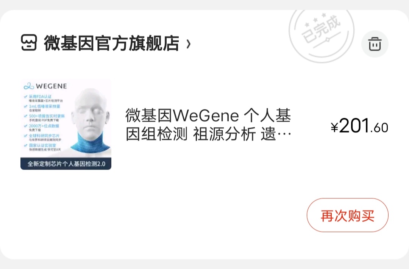This screenshot has width=409, height=269.
Task: Tap the ¥201.60 order price
Action: pyautogui.click(x=359, y=126)
